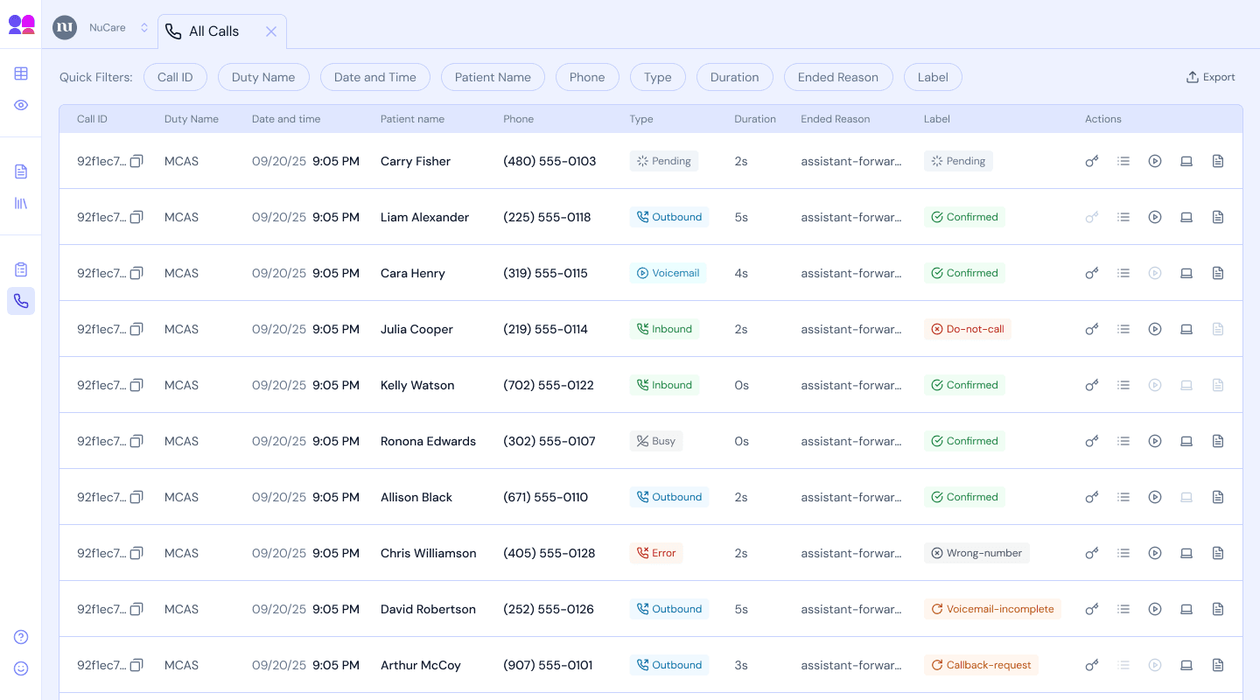1260x700 pixels.
Task: Play the call recording for David Robertson
Action: (1155, 609)
